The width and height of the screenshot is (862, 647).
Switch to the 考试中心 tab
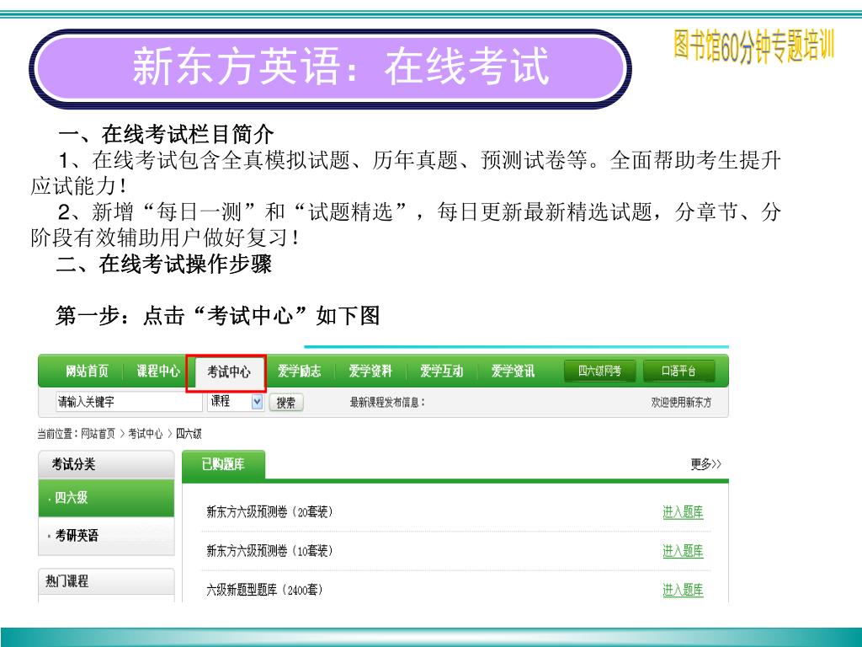pos(228,372)
